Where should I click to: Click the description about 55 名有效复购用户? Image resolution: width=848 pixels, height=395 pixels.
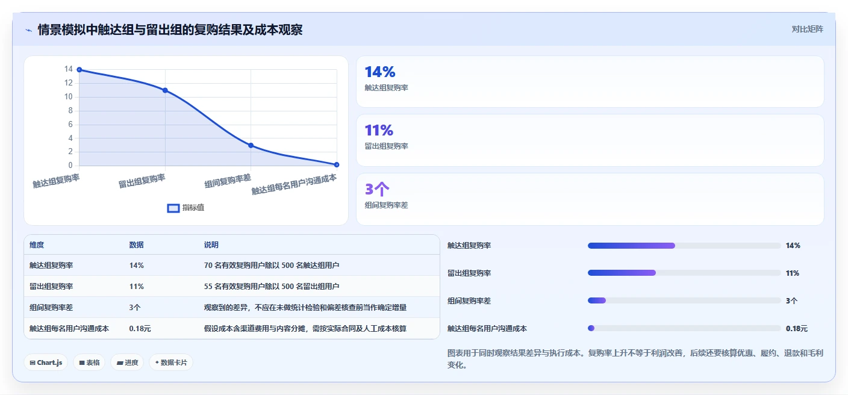(272, 286)
